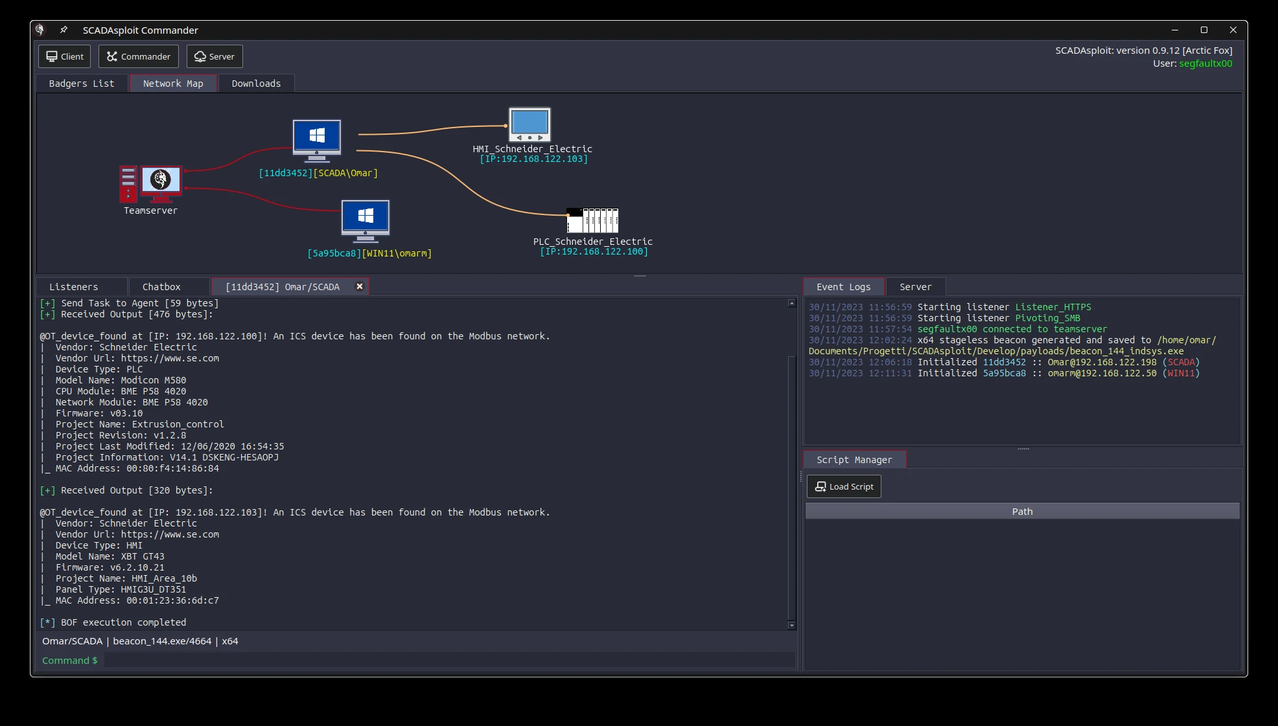Click the pin icon in title bar
This screenshot has height=726, width=1278.
point(64,30)
